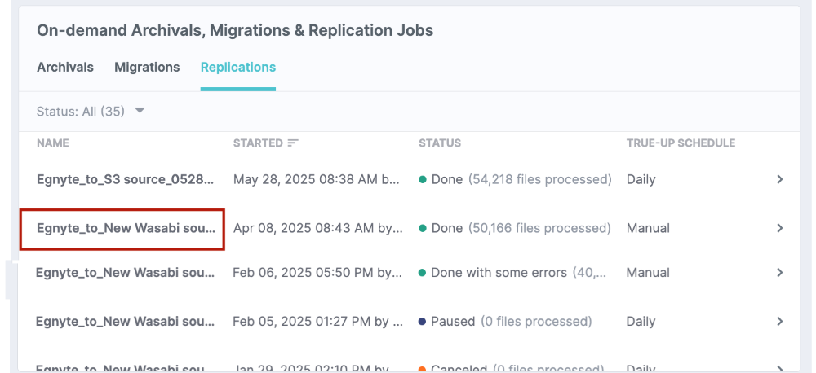816x373 pixels.
Task: Click the Feb 06, 2025 05:50 PM start date
Action: pyautogui.click(x=317, y=272)
